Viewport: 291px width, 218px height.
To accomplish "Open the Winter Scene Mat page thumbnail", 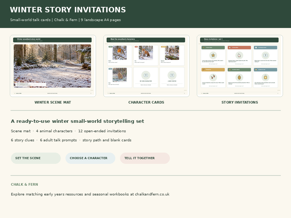I will click(x=53, y=66).
